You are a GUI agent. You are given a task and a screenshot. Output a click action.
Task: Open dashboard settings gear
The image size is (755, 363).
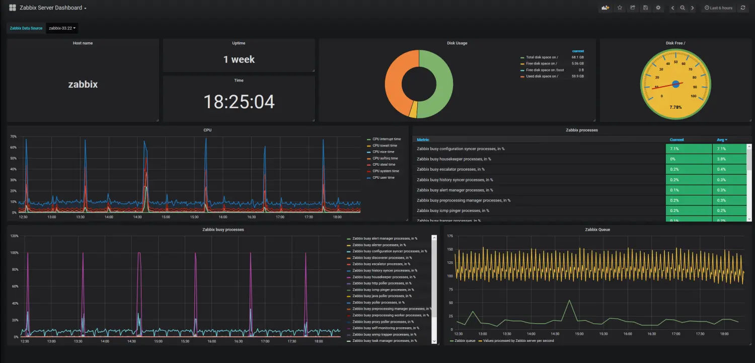(658, 8)
